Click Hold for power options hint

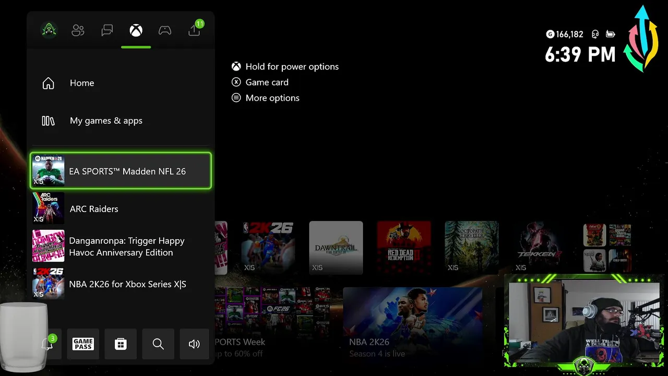pos(292,66)
